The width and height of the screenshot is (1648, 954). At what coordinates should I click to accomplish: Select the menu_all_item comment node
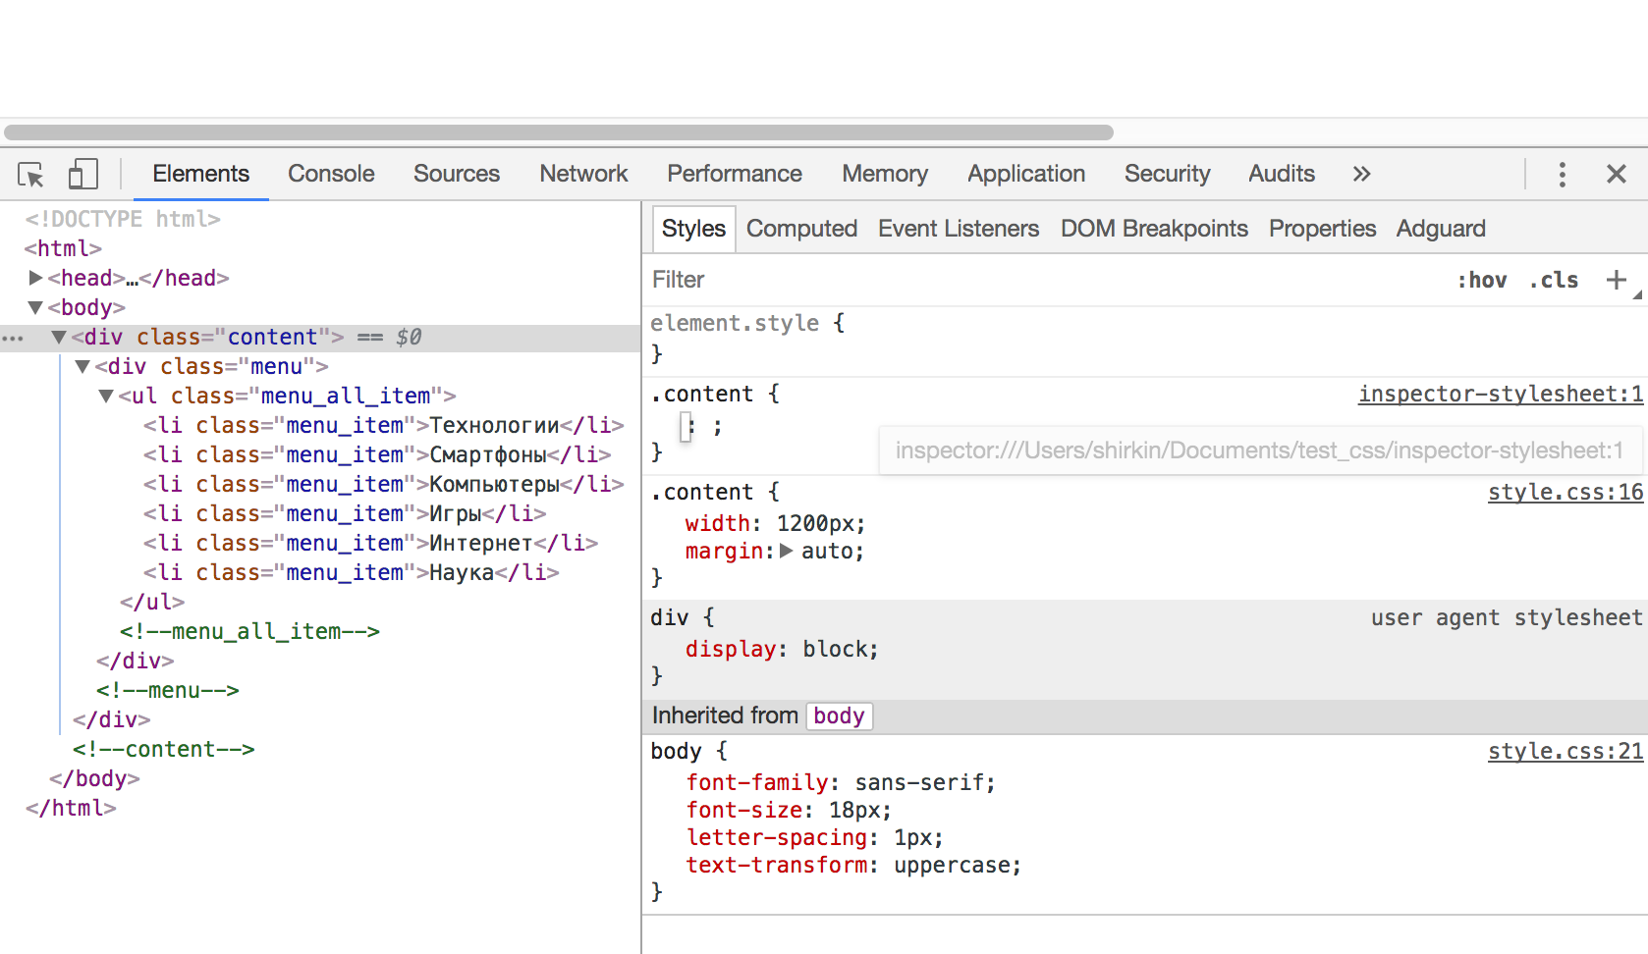(249, 631)
